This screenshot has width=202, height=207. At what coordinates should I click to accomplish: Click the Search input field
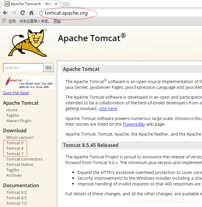[x=23, y=67]
